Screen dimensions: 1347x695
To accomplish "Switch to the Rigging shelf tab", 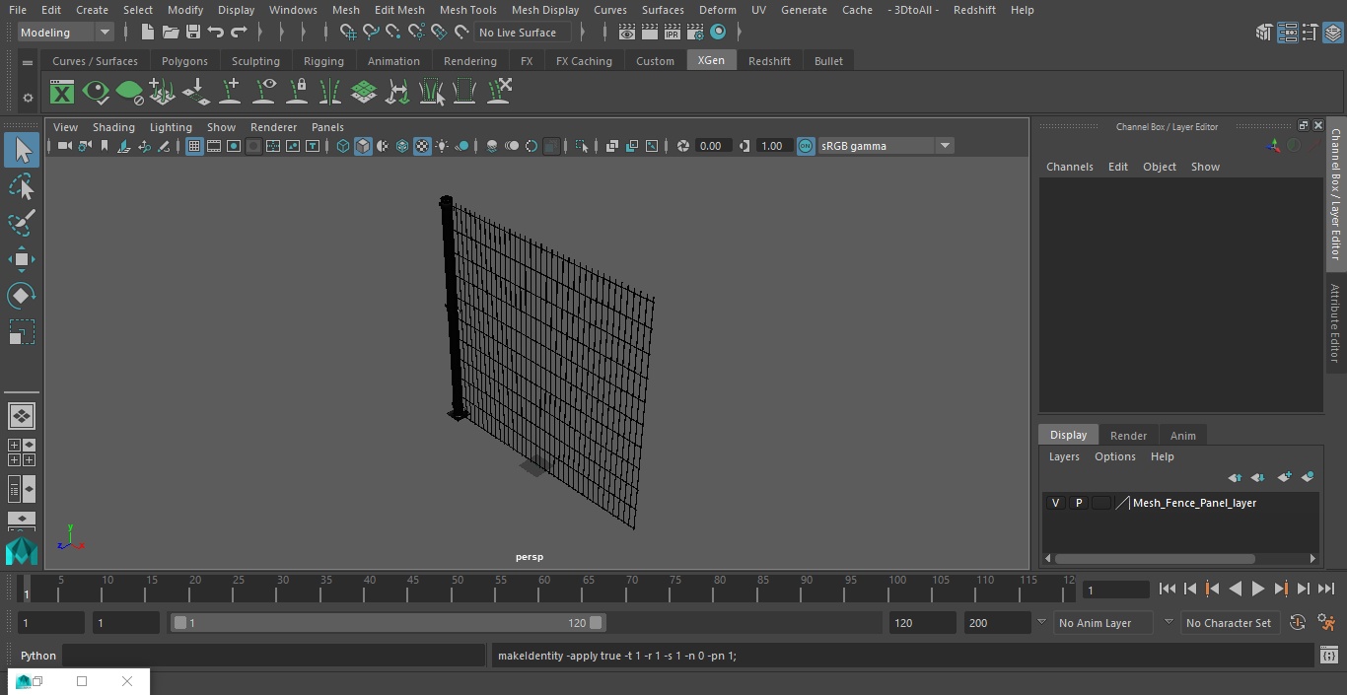I will click(x=323, y=61).
